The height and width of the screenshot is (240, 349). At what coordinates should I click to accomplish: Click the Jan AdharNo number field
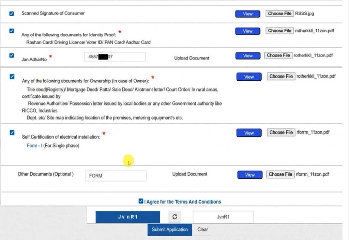pyautogui.click(x=115, y=57)
